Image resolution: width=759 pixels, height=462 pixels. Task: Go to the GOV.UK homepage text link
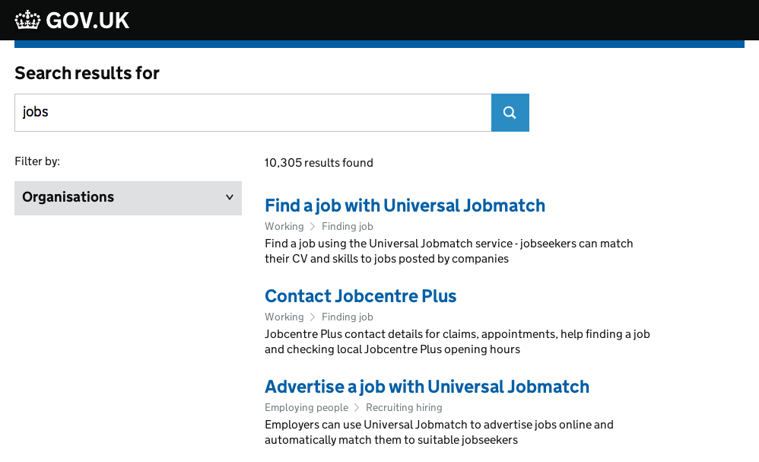coord(87,21)
